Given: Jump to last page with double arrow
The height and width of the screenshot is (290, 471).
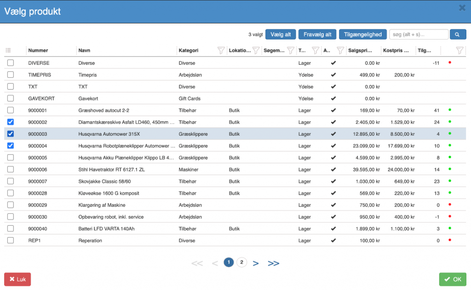Looking at the screenshot, I should [273, 263].
